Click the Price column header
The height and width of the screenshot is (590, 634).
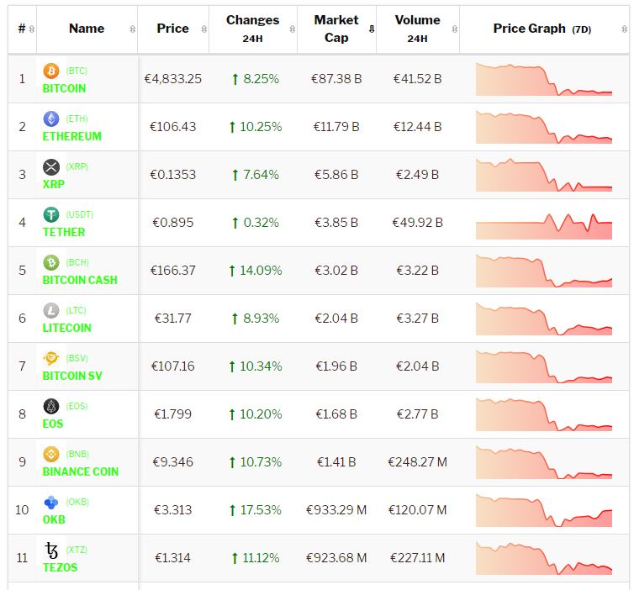172,29
